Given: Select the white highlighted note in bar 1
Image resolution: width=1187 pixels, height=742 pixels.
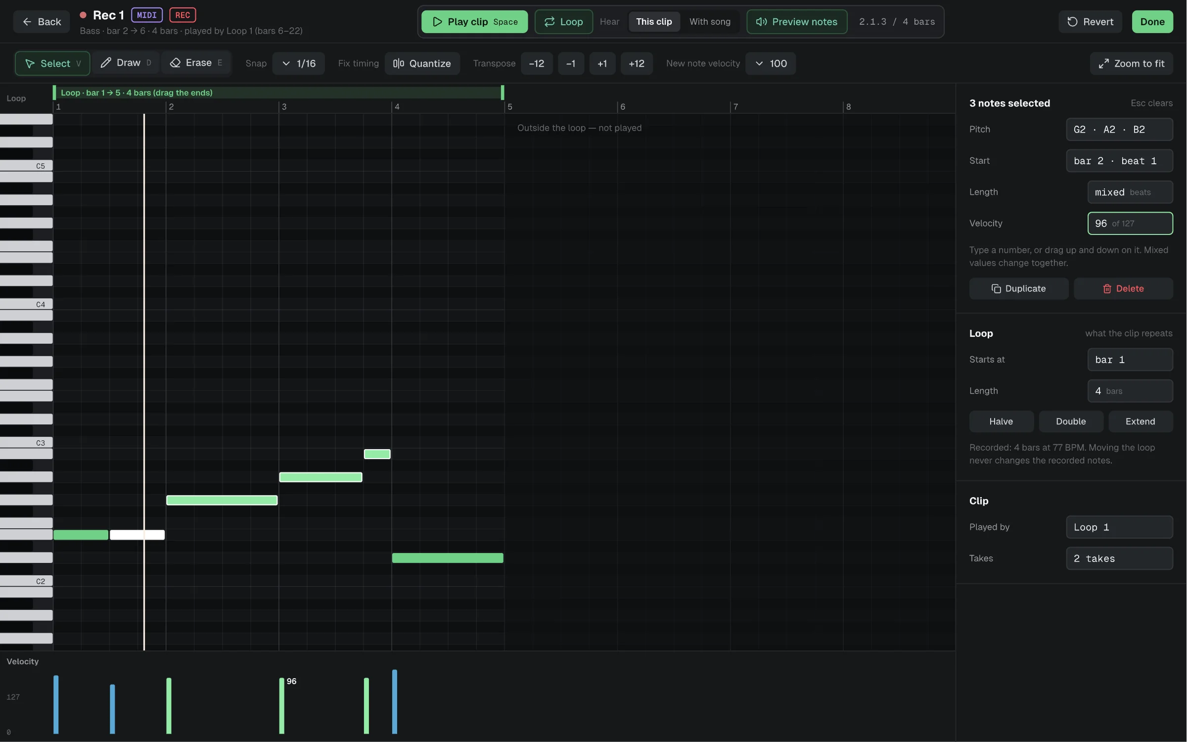Looking at the screenshot, I should pyautogui.click(x=137, y=535).
